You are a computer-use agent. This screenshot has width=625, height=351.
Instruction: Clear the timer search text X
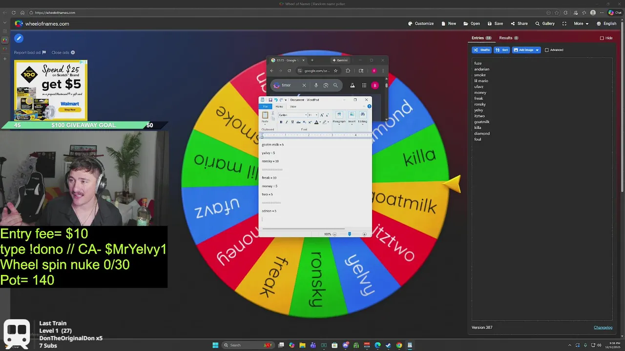point(304,85)
